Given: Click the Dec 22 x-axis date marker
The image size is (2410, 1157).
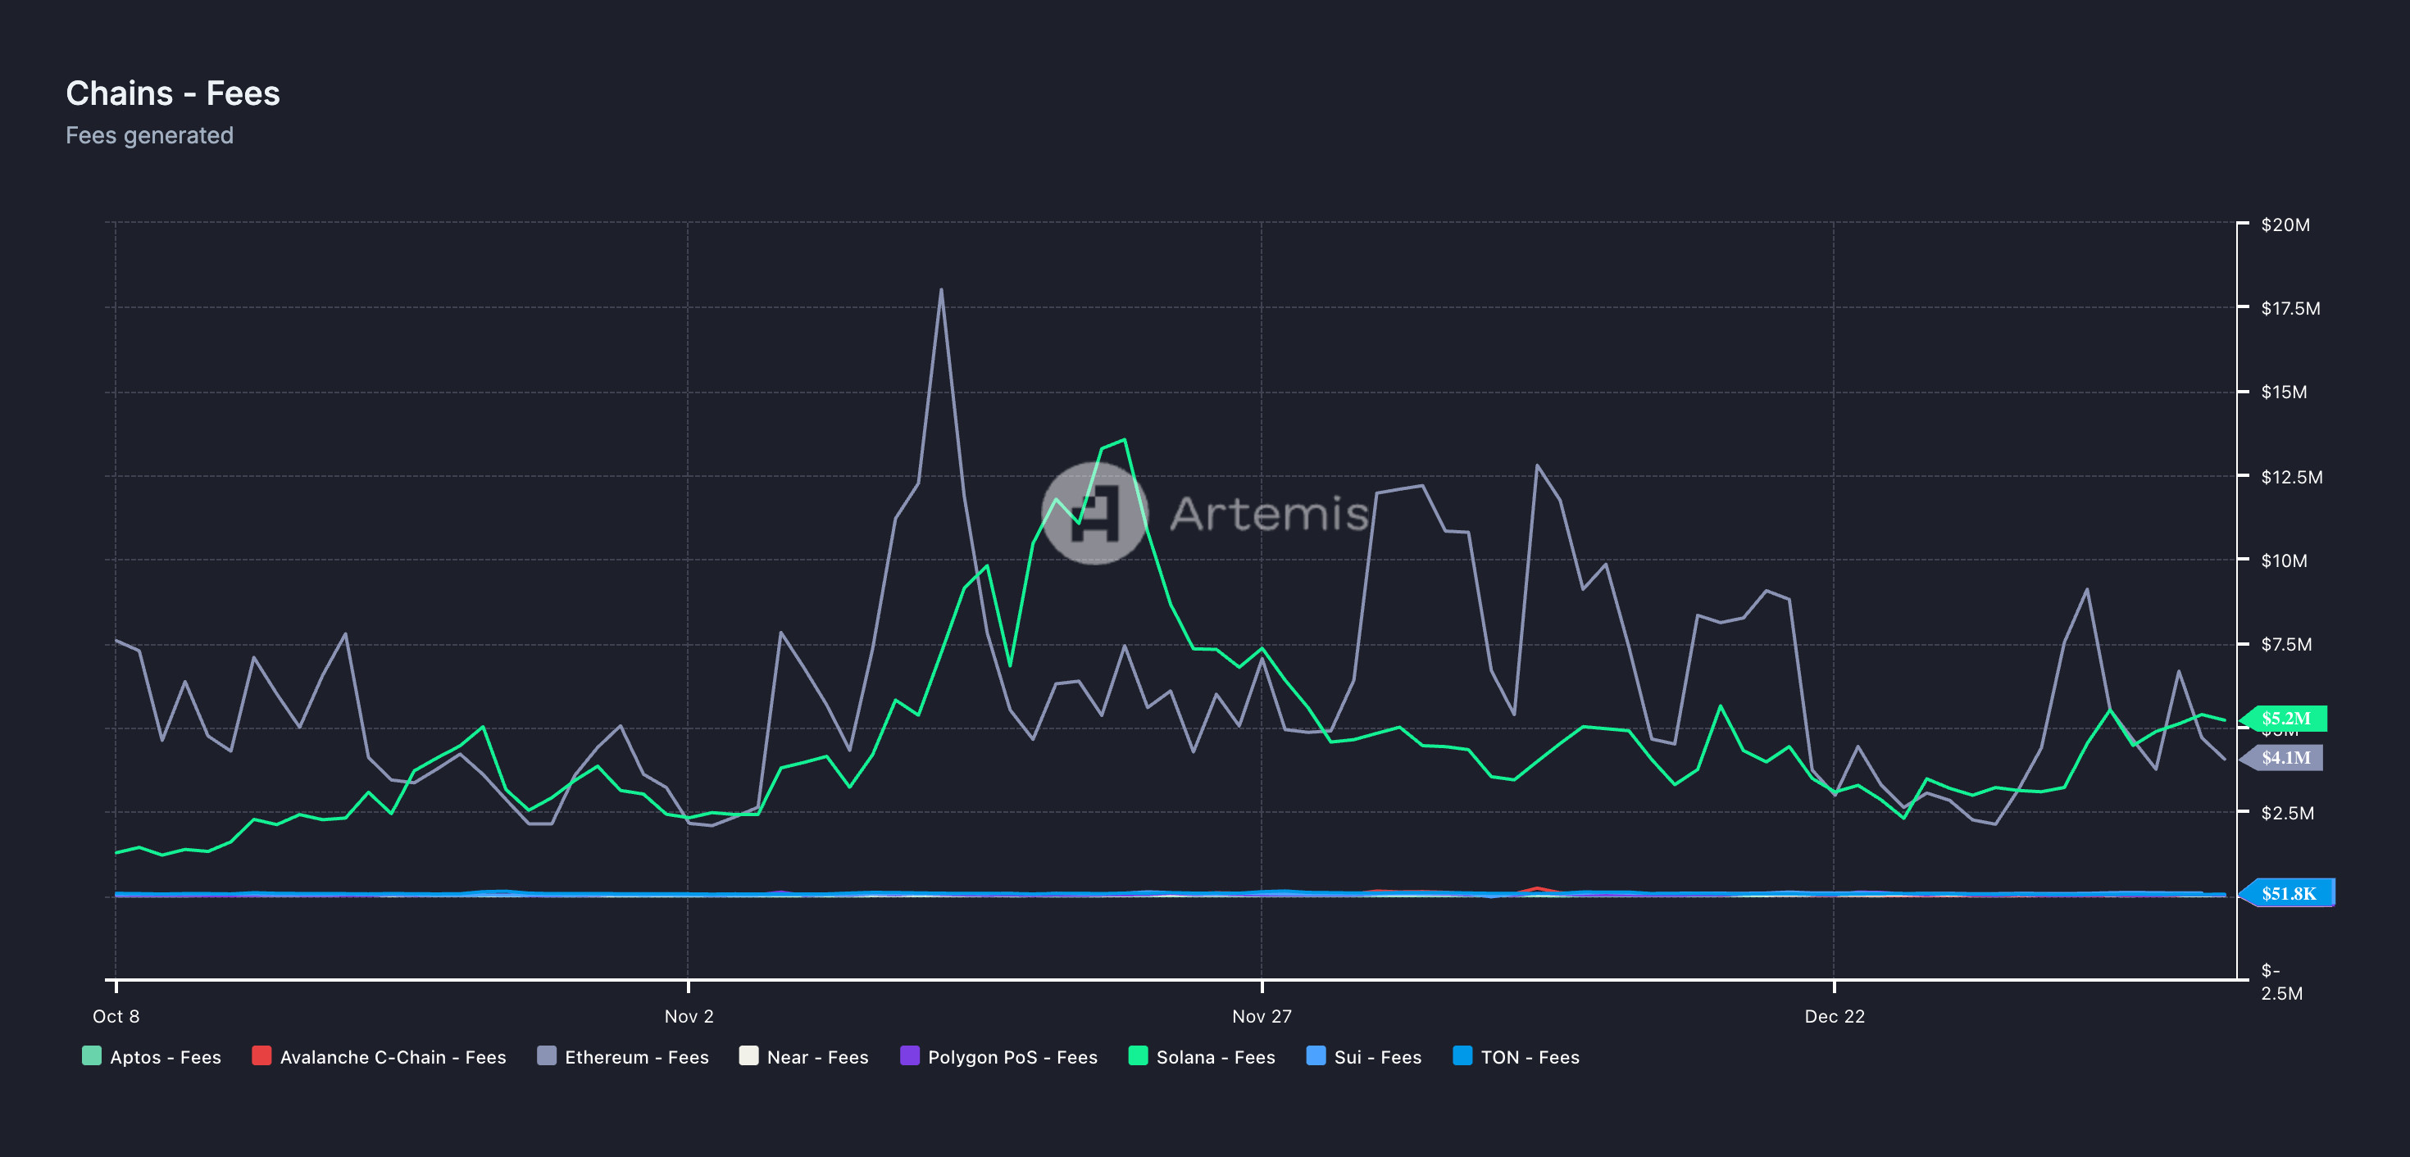Looking at the screenshot, I should (x=1834, y=1016).
